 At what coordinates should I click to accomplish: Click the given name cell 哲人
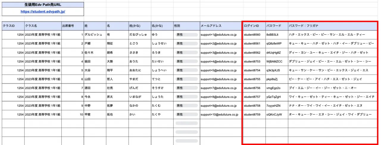(117, 79)
